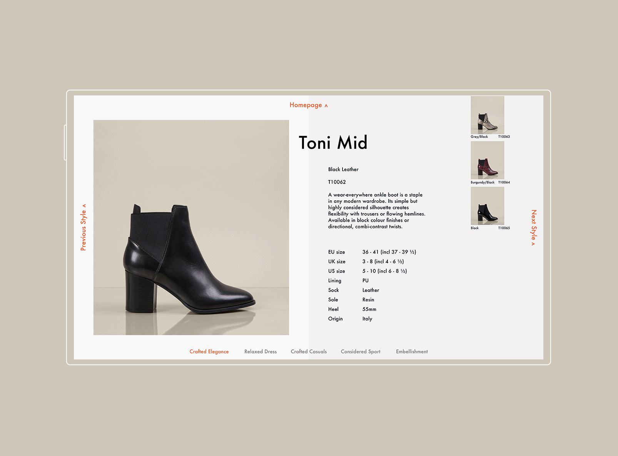Click the T10063 style code label

point(504,137)
